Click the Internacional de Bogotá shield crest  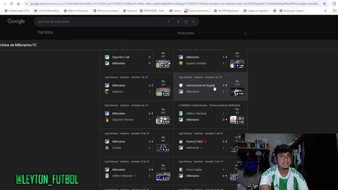coord(181,85)
